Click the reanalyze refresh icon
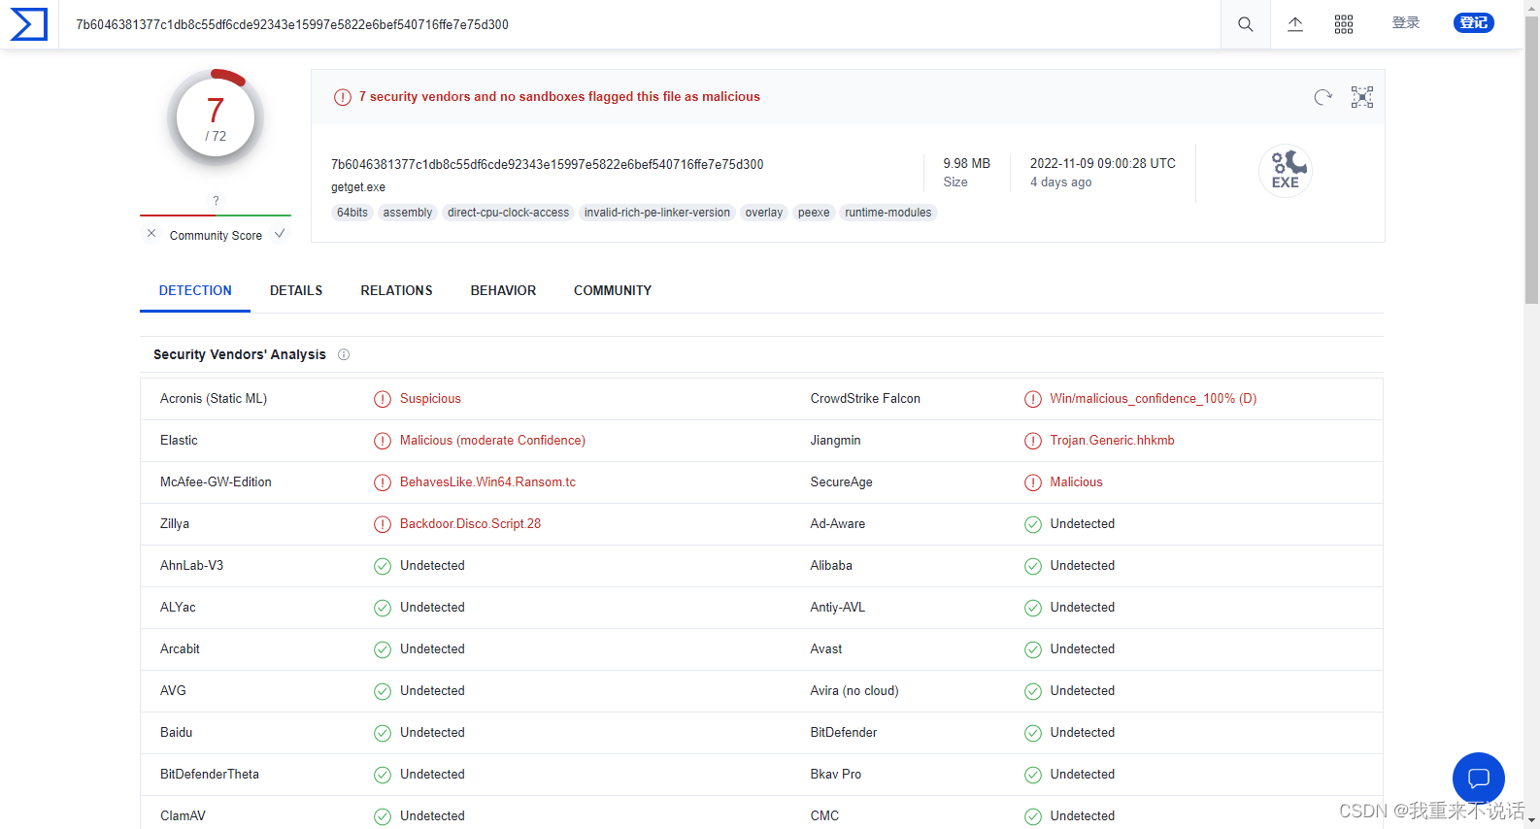The image size is (1540, 829). pyautogui.click(x=1322, y=97)
